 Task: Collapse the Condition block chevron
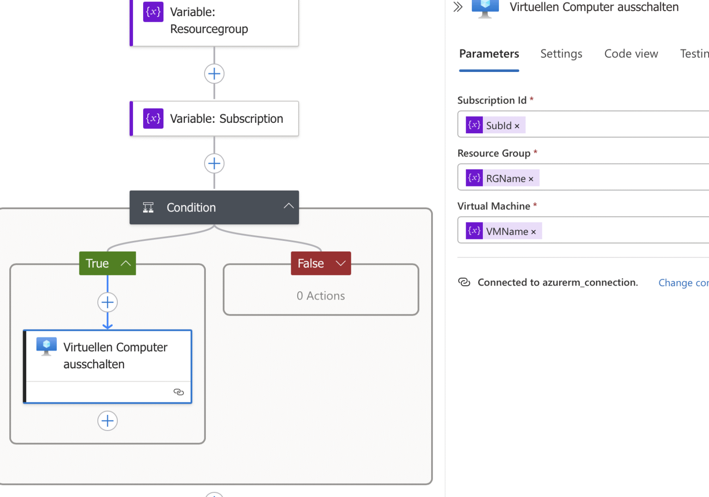(x=288, y=206)
